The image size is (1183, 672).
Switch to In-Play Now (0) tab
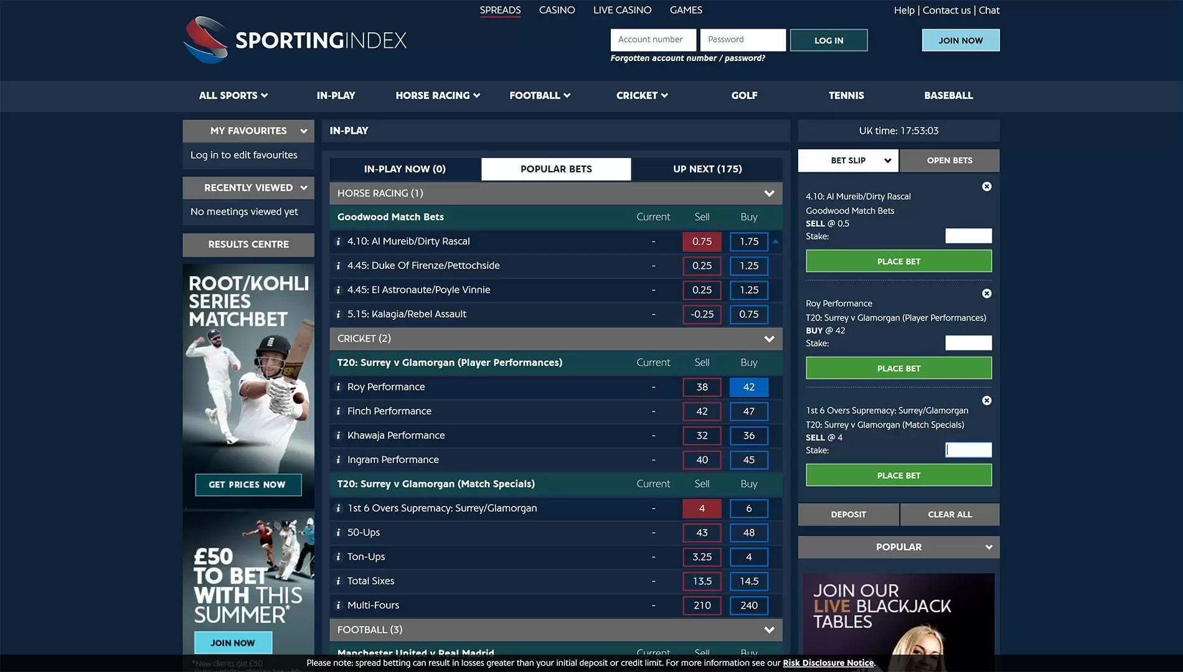coord(405,169)
